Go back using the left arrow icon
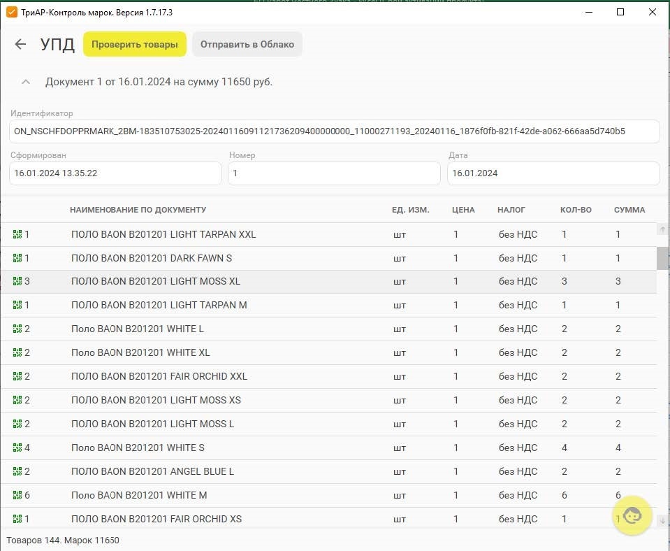 tap(20, 44)
